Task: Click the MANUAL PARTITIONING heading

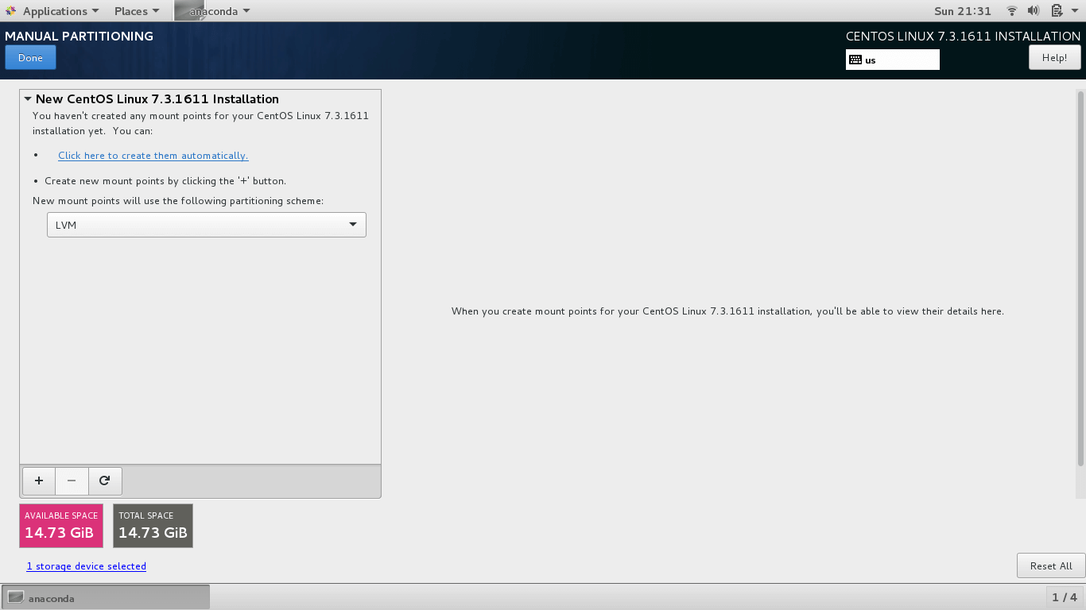Action: [x=79, y=36]
